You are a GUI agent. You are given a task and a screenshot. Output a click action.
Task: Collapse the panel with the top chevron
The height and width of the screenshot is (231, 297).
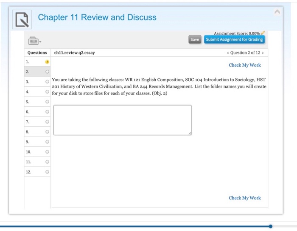277,12
